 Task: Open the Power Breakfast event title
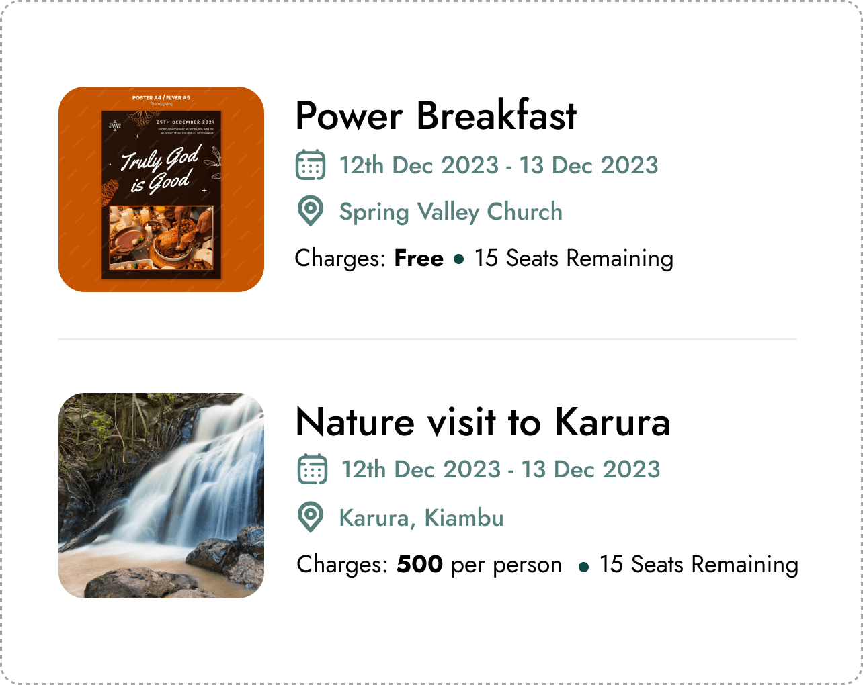click(x=436, y=116)
